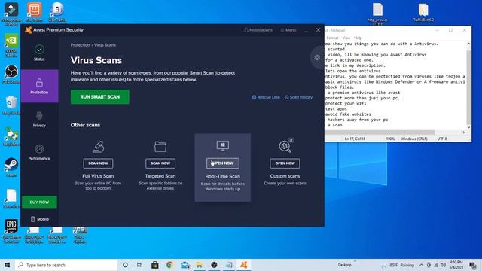Image resolution: width=482 pixels, height=271 pixels.
Task: Click the Windows Start button
Action: (x=7, y=265)
